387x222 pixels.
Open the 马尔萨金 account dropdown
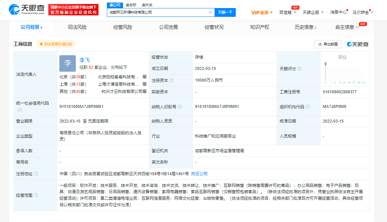362,12
